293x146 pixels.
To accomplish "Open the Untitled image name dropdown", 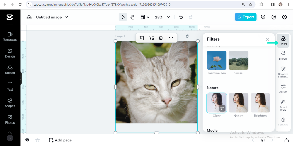I will click(52, 17).
